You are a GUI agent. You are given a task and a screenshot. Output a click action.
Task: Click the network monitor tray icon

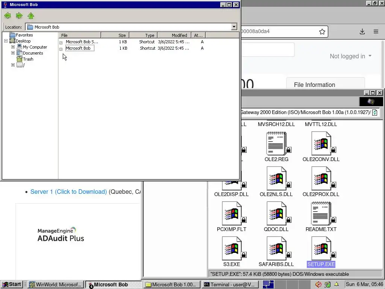pyautogui.click(x=327, y=284)
